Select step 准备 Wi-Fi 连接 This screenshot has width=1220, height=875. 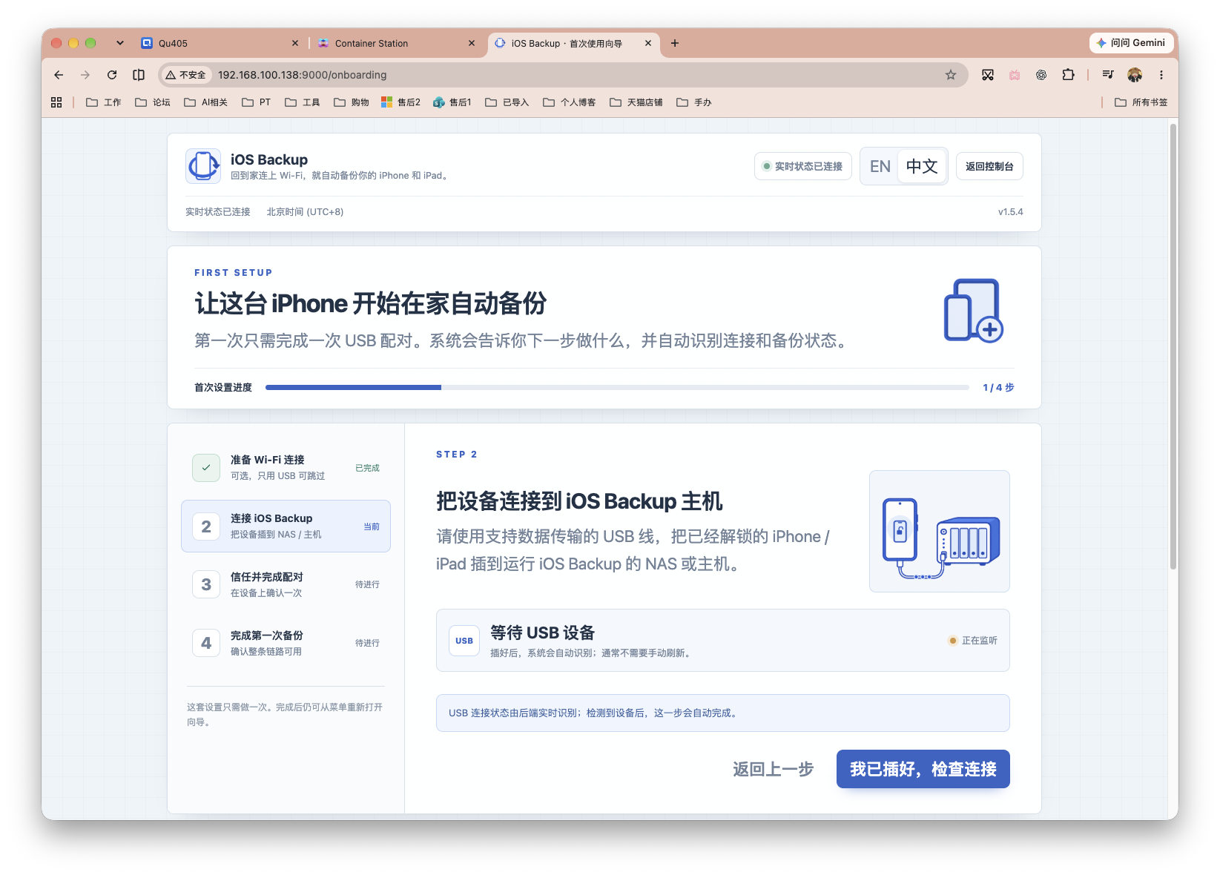[x=286, y=468]
